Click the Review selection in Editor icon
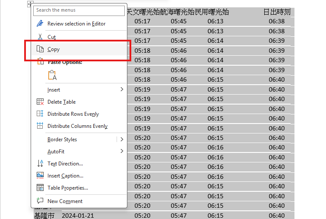Viewport: 326px width, 219px height. (x=40, y=24)
